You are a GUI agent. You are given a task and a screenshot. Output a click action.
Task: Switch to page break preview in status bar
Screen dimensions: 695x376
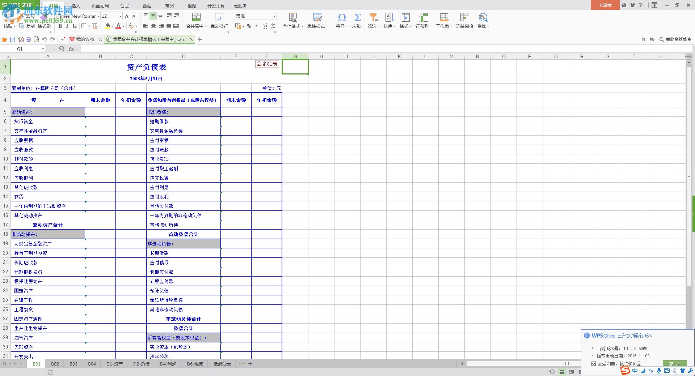pos(572,372)
